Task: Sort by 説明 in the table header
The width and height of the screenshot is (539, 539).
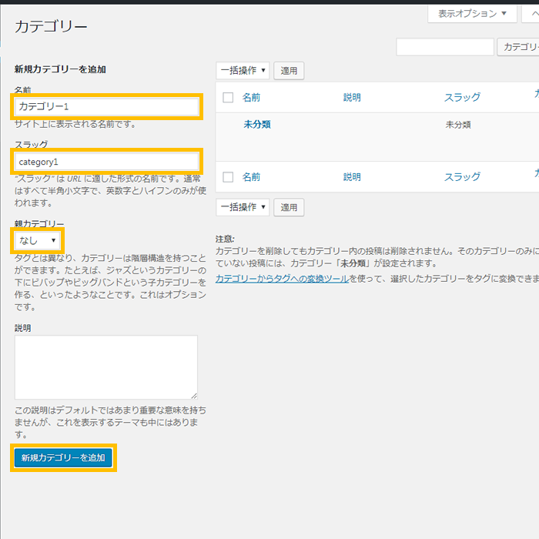Action: point(352,97)
